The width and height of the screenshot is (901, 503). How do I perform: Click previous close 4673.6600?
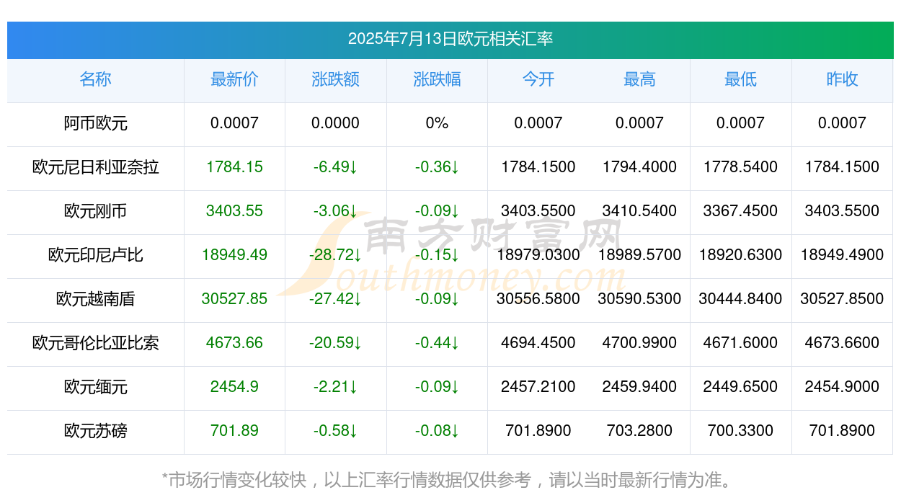pyautogui.click(x=842, y=343)
